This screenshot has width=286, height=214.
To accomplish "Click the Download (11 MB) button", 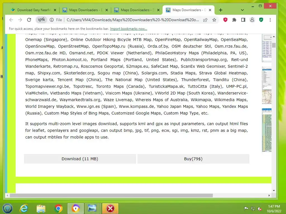I will 80,159.
